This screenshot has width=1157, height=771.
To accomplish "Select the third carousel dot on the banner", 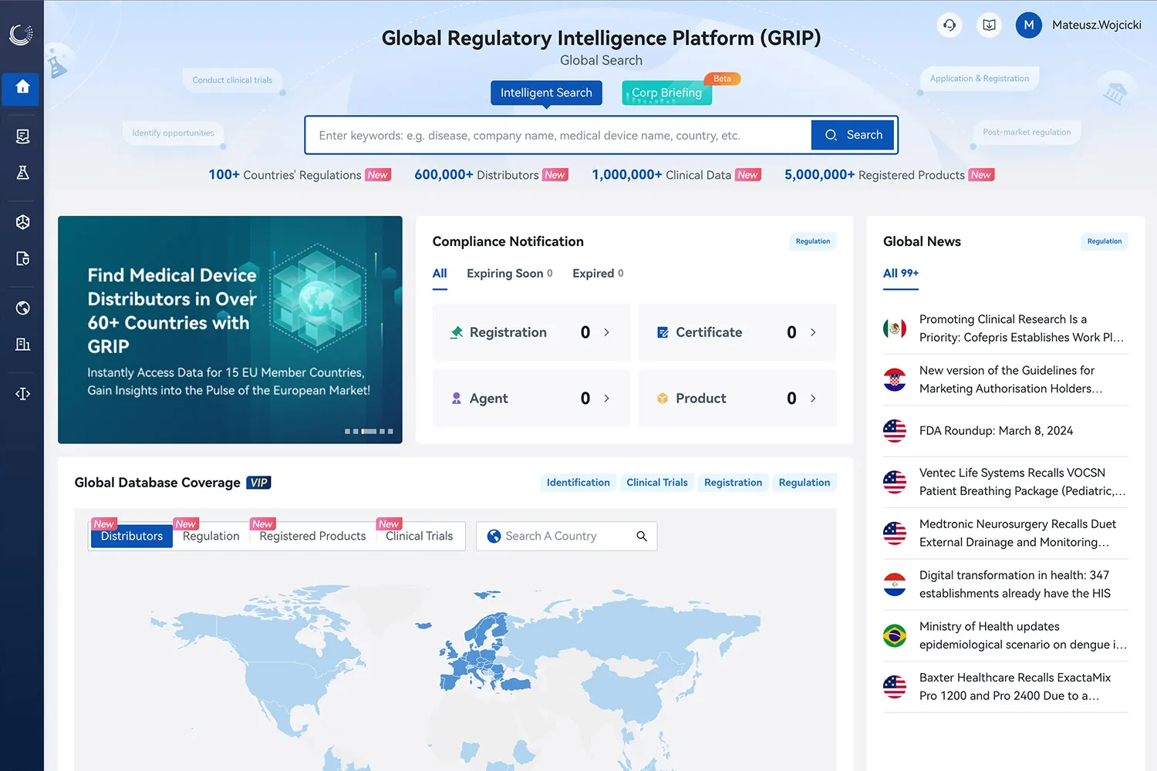I will (x=368, y=432).
